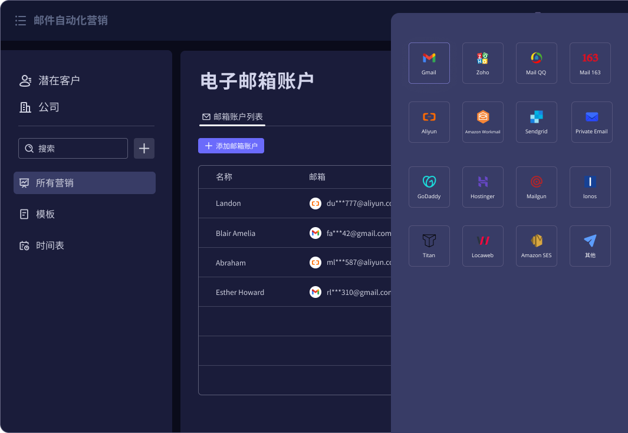The width and height of the screenshot is (628, 433).
Task: Choose the Zoho mail provider
Action: pyautogui.click(x=482, y=63)
